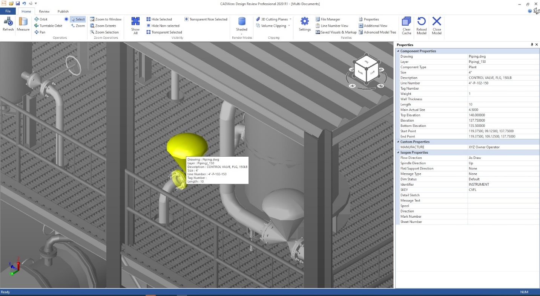Choose the Orbit operator
This screenshot has width=540, height=296.
coord(41,19)
